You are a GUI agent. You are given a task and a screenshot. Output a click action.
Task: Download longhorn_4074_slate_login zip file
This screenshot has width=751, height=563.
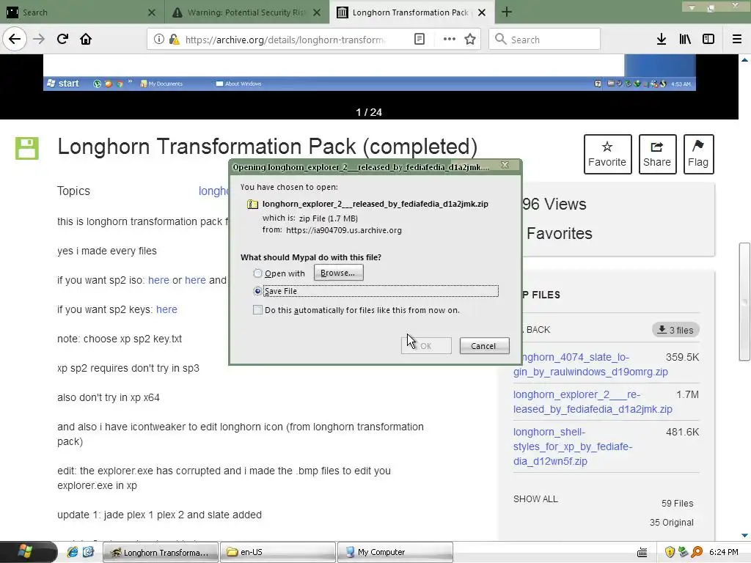[590, 364]
